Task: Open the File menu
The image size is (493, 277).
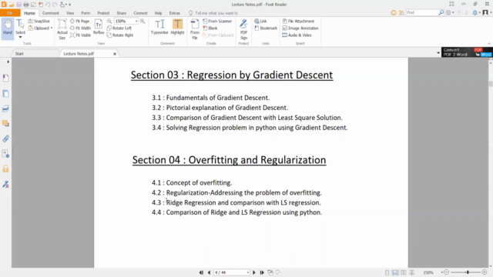Action: (10, 13)
